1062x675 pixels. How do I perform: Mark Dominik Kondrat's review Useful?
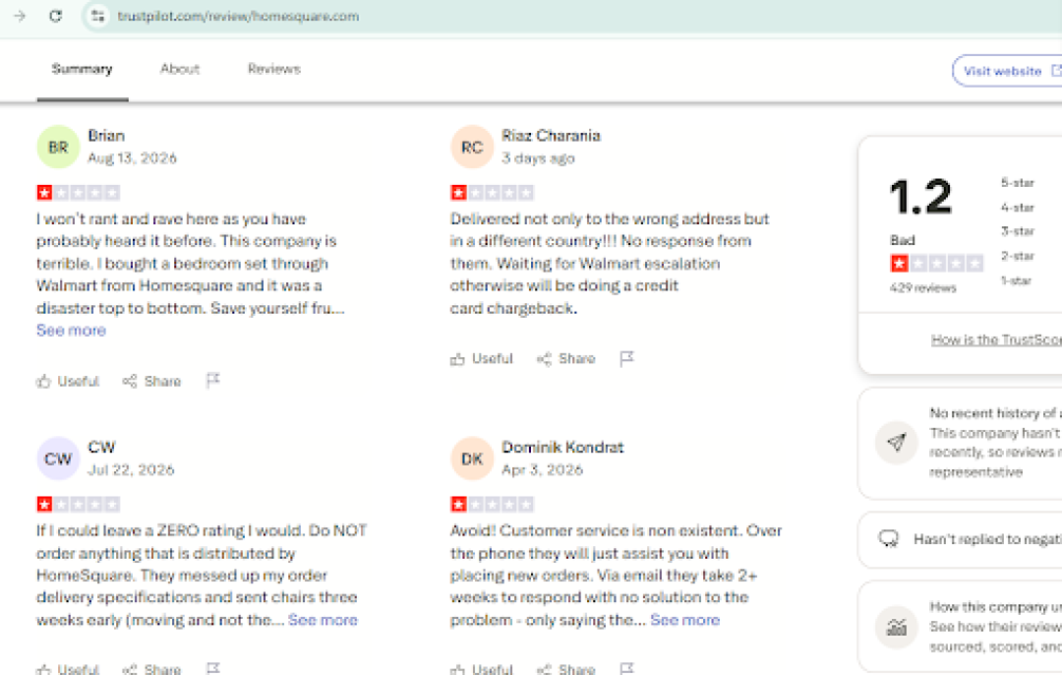pyautogui.click(x=482, y=669)
